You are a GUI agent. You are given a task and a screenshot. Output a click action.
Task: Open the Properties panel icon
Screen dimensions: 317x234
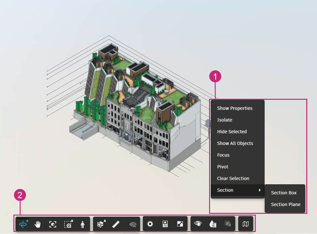[x=165, y=224]
